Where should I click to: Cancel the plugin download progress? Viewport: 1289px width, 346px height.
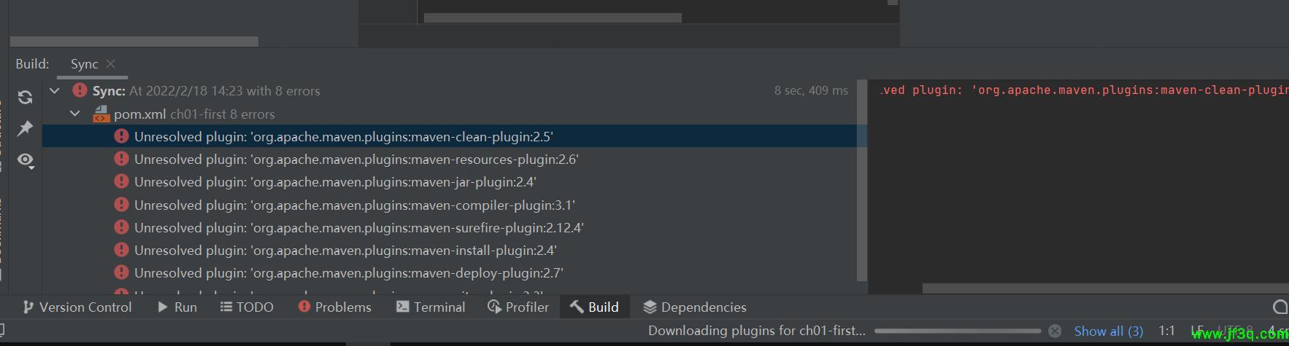pos(1055,331)
